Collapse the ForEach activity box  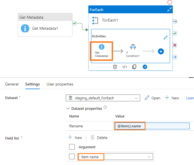tap(169, 10)
